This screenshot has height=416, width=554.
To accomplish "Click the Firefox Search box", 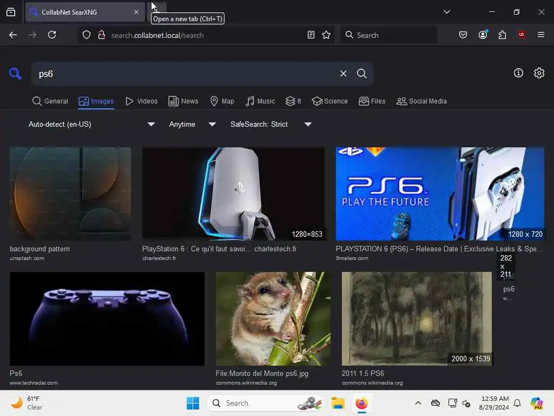I will (x=388, y=35).
